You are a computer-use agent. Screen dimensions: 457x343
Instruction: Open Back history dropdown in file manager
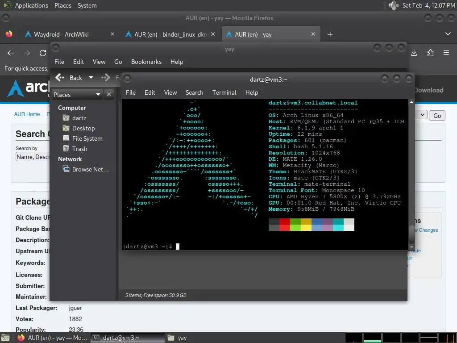coord(91,78)
